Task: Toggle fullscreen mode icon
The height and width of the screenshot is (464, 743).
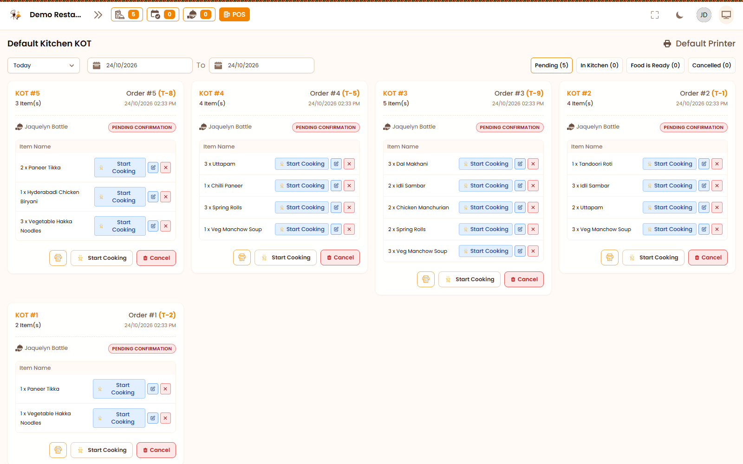Action: 655,15
